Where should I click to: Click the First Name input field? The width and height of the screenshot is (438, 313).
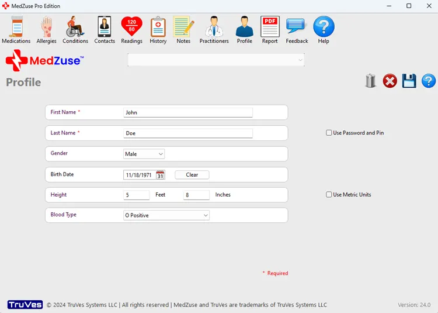pyautogui.click(x=188, y=112)
